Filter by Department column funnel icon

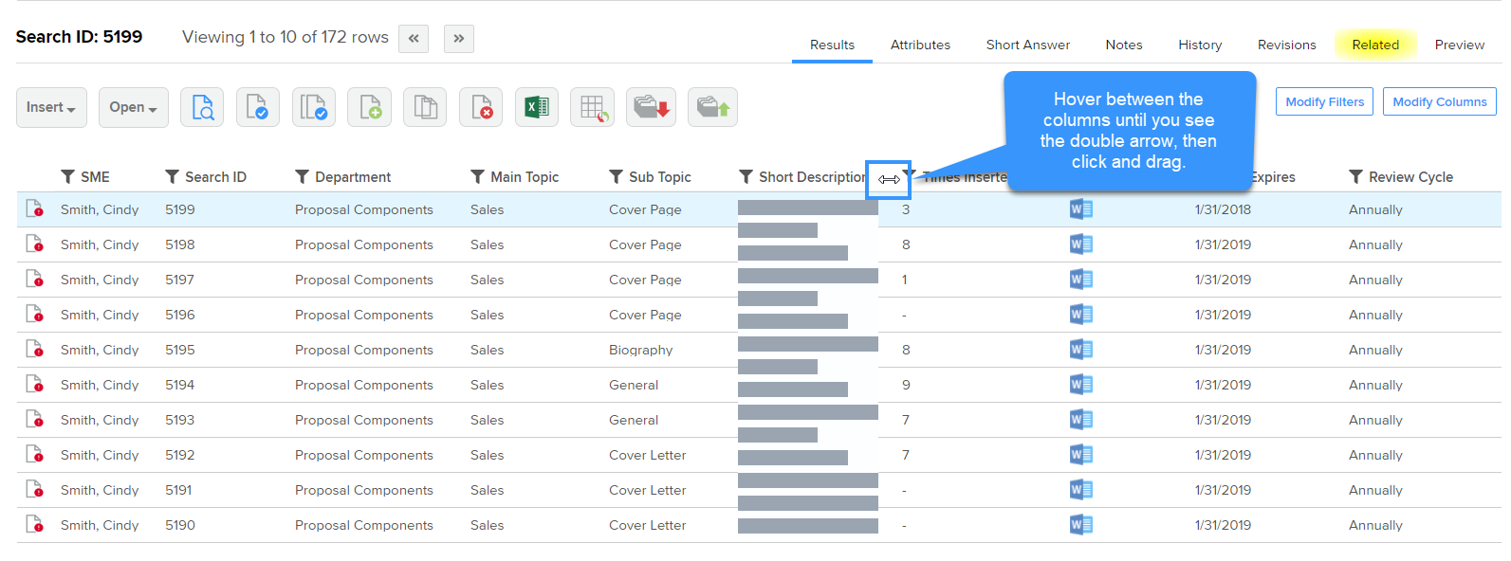(302, 176)
